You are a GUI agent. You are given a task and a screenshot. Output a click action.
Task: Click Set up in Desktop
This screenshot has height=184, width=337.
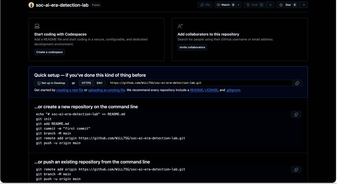(x=51, y=83)
